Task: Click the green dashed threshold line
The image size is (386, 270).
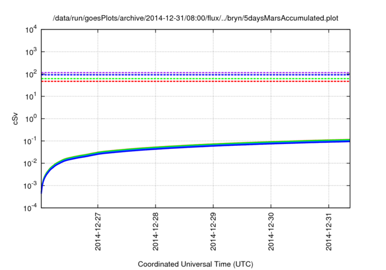Action: [195, 79]
